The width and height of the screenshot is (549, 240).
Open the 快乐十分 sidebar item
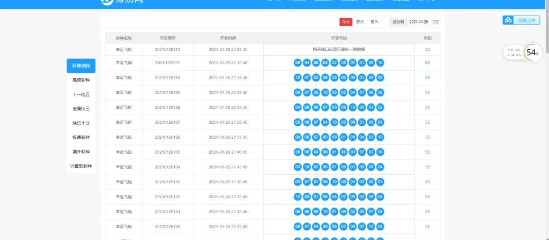pyautogui.click(x=81, y=123)
